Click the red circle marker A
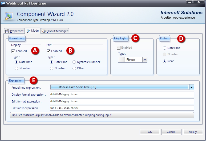206x141 pixels. click(x=35, y=51)
